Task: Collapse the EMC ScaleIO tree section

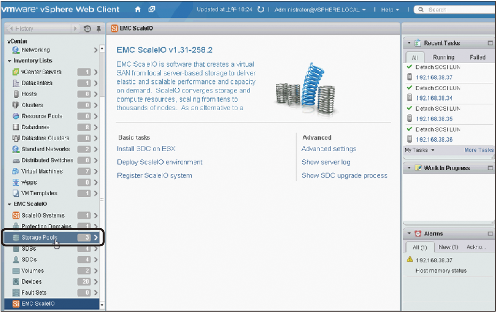Action: click(10, 204)
